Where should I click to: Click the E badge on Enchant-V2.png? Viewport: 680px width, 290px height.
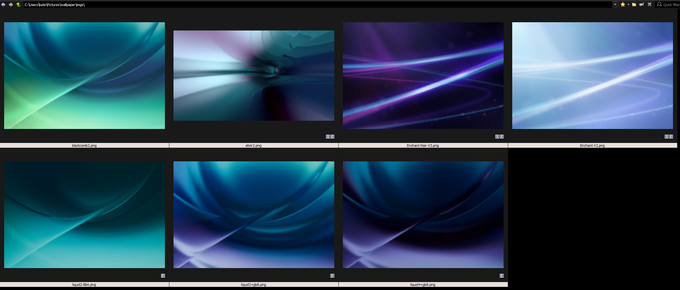[671, 137]
